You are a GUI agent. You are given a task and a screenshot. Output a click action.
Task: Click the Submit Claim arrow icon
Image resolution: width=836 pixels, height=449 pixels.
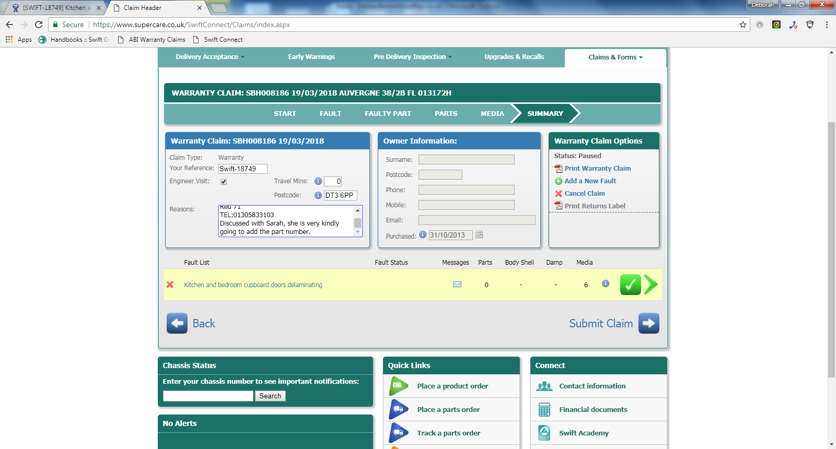pos(648,323)
